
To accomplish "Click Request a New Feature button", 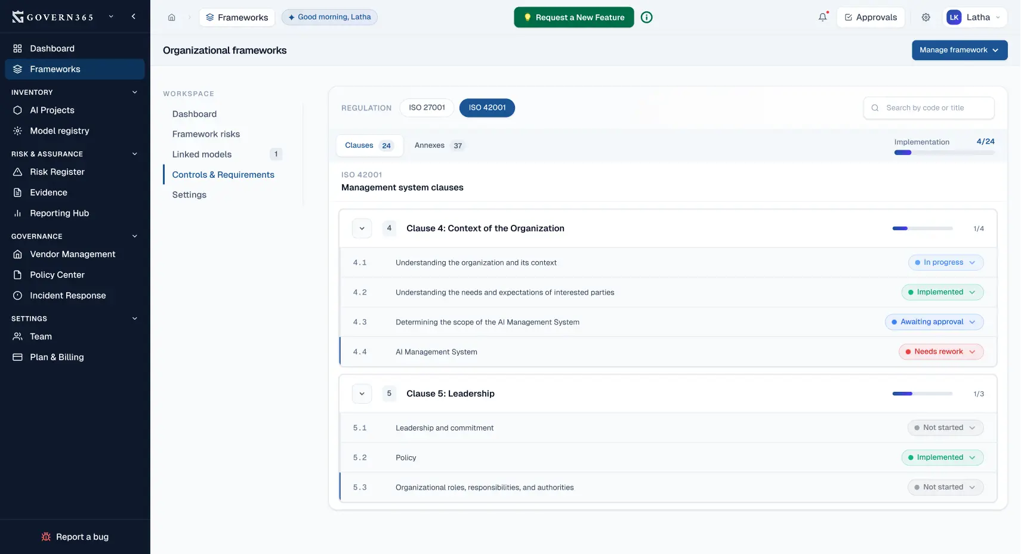I will 573,17.
